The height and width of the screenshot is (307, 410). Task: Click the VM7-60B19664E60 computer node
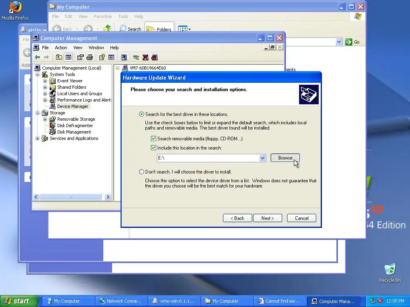[x=148, y=68]
